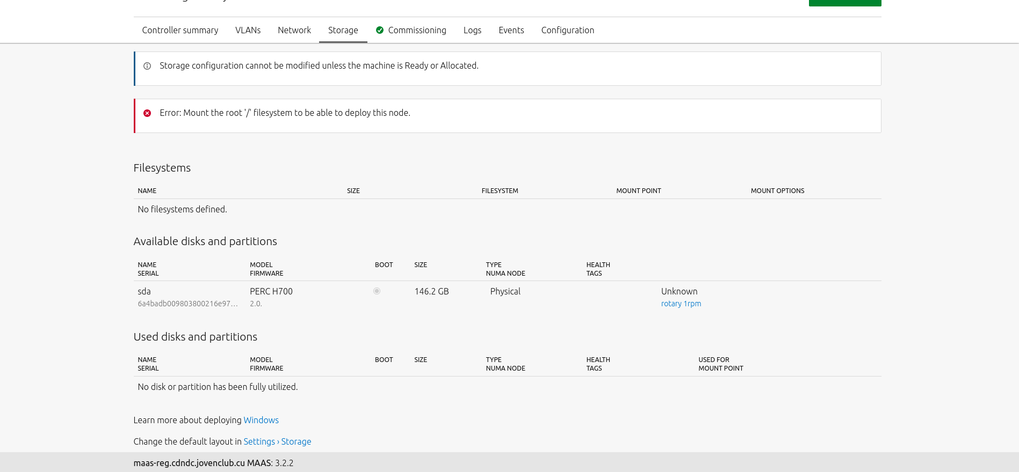The image size is (1019, 472).
Task: Open the Controller summary tab
Action: (180, 30)
